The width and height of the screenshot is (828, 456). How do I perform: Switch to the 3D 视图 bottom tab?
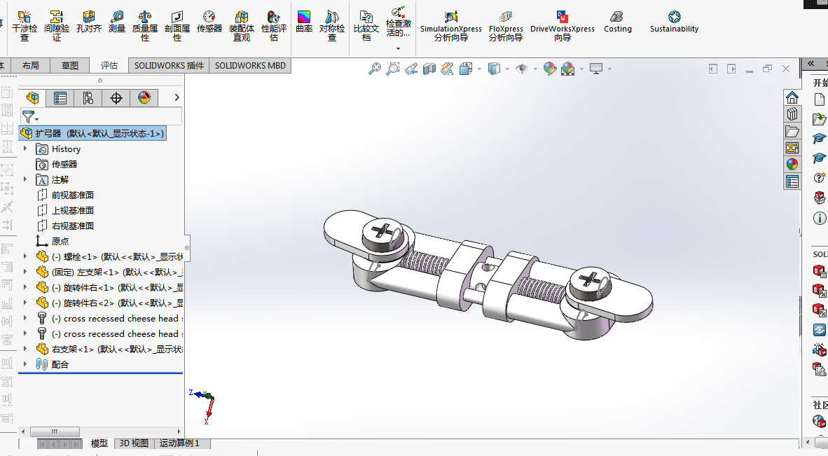pos(134,443)
